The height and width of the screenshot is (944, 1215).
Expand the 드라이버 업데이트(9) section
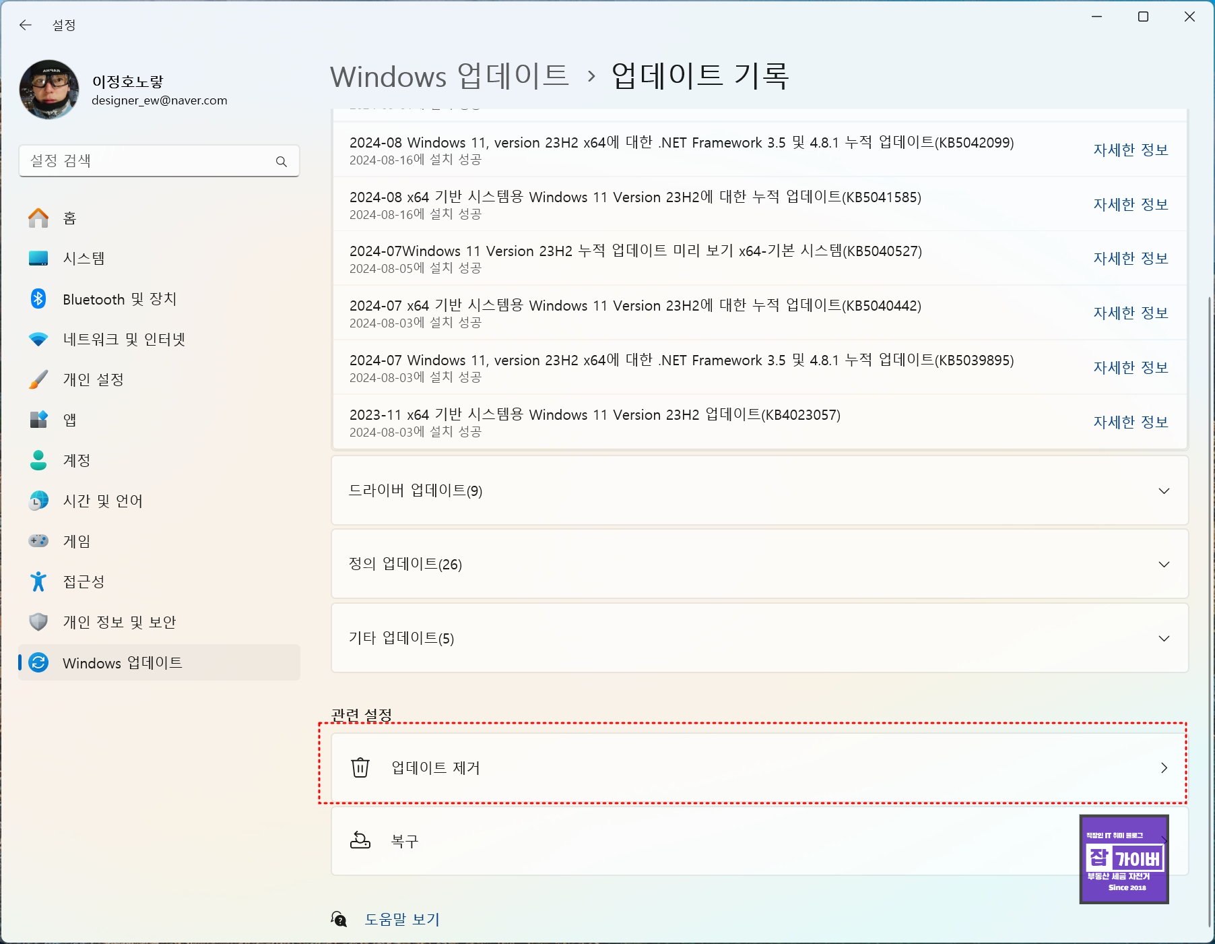tap(760, 491)
